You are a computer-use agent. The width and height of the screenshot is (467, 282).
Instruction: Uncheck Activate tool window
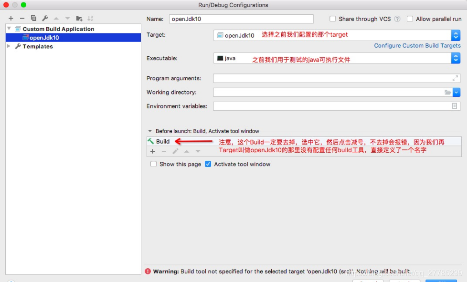click(208, 164)
